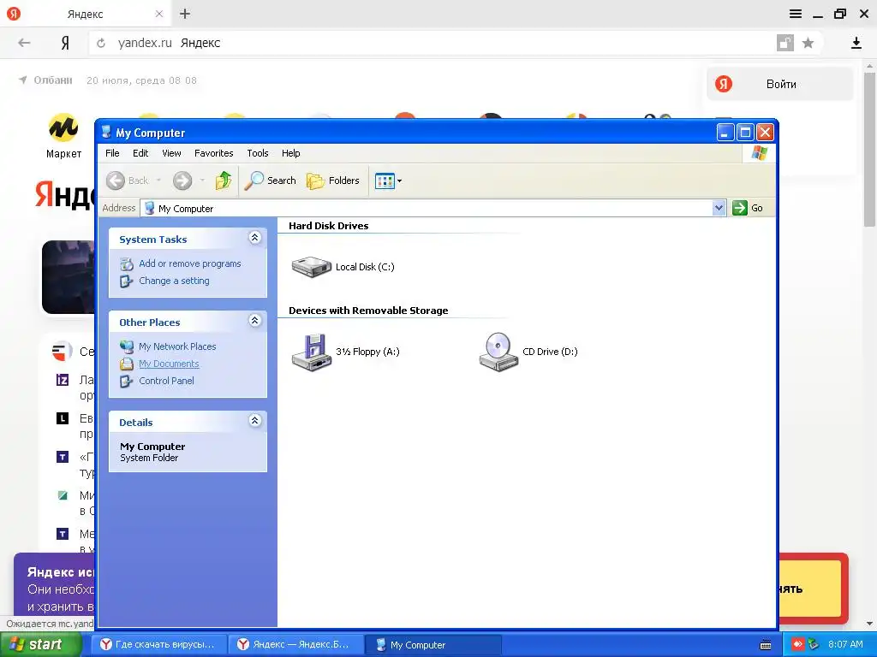Close the Яндекс browser tab
This screenshot has height=657, width=877.
158,14
